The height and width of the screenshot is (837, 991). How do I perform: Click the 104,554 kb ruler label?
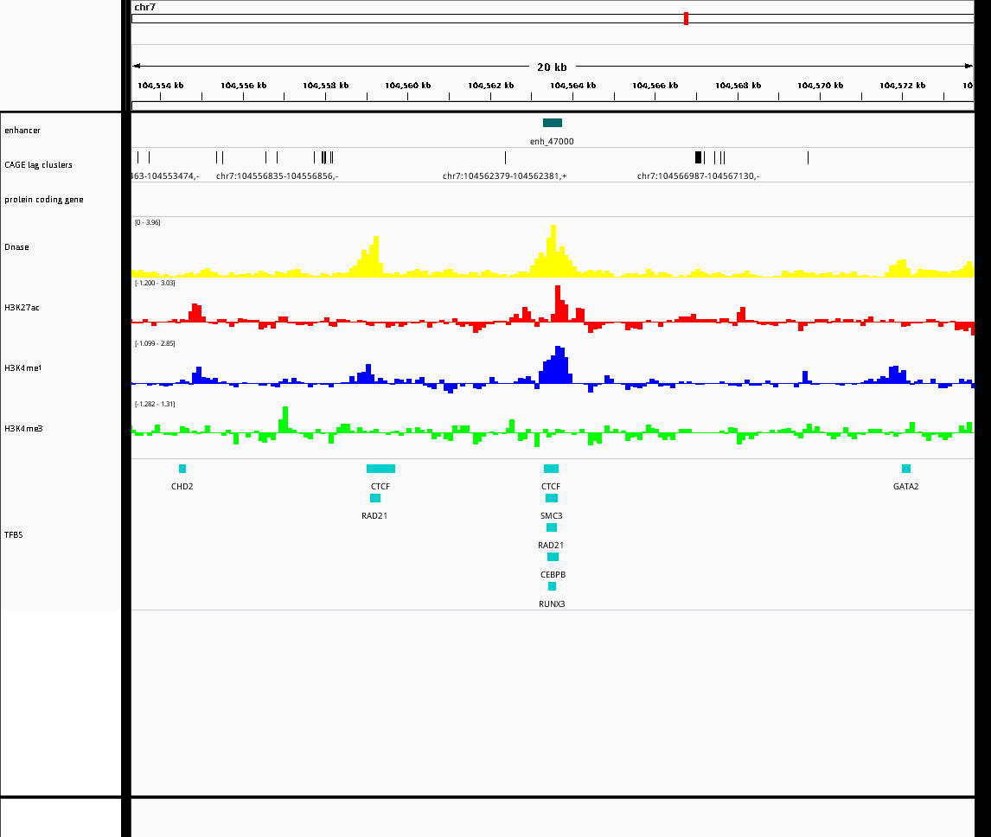coord(161,86)
